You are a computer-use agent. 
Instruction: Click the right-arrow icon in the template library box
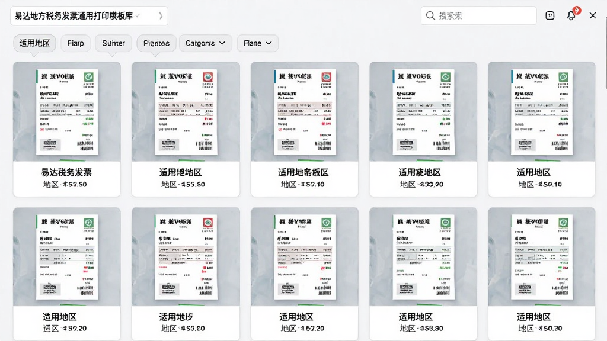161,16
